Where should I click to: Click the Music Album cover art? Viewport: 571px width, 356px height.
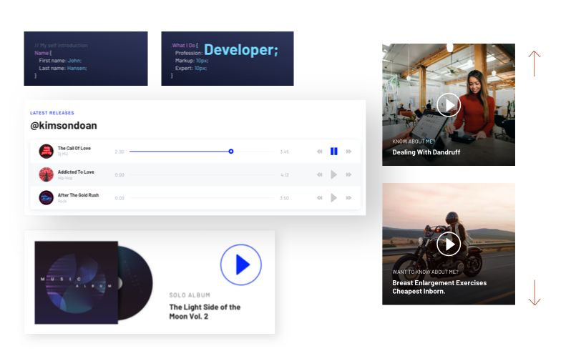[76, 282]
